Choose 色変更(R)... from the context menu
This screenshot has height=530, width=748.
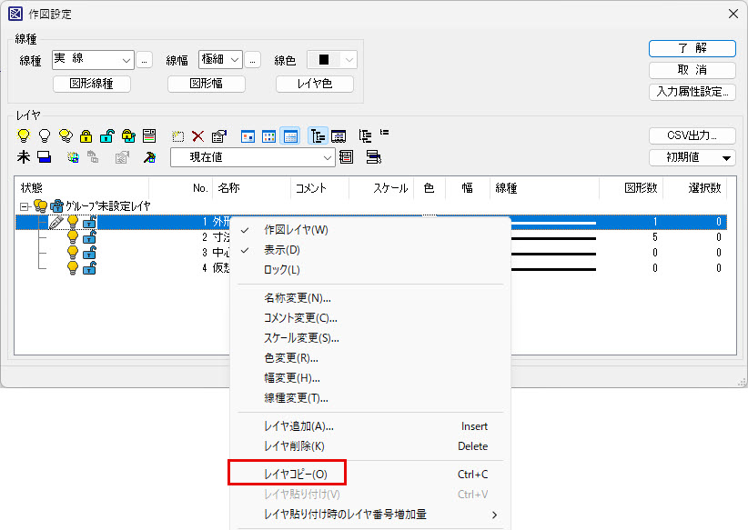[x=370, y=358]
